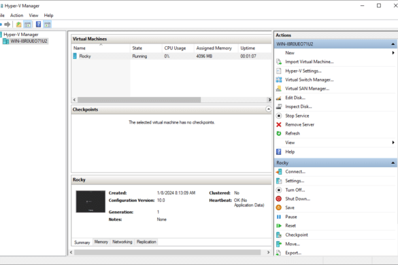Switch to the Summary tab
398x265 pixels.
(x=82, y=242)
